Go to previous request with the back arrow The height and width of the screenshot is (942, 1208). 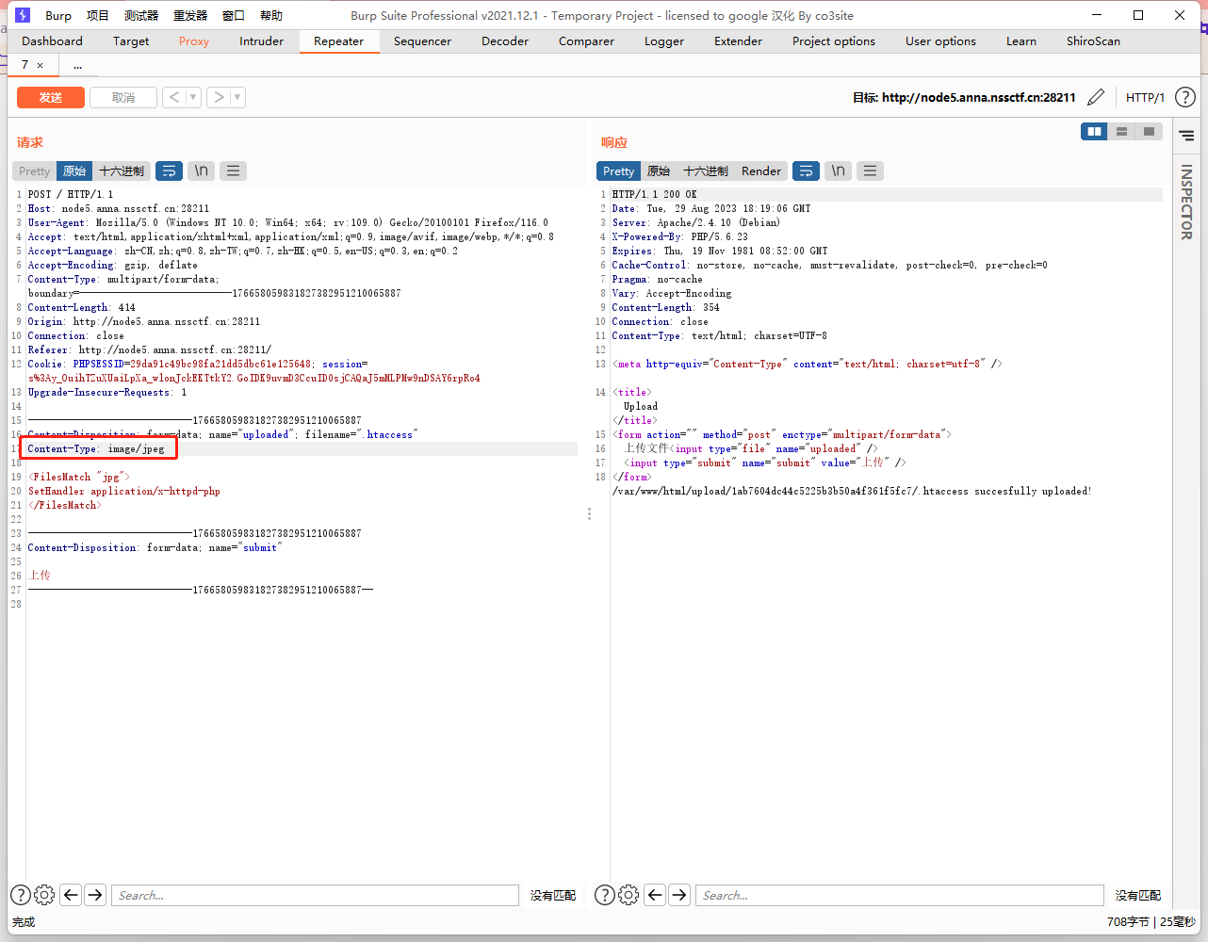(173, 97)
